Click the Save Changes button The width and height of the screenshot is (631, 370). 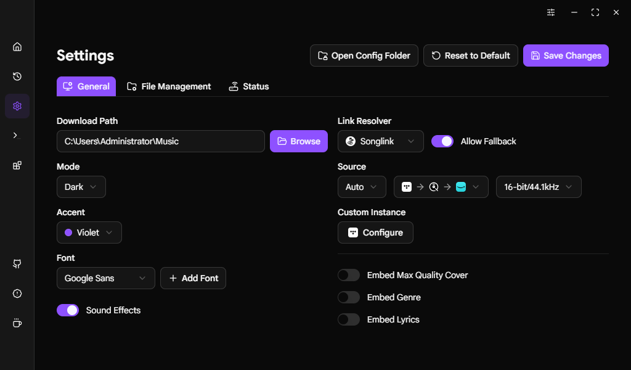click(x=566, y=55)
